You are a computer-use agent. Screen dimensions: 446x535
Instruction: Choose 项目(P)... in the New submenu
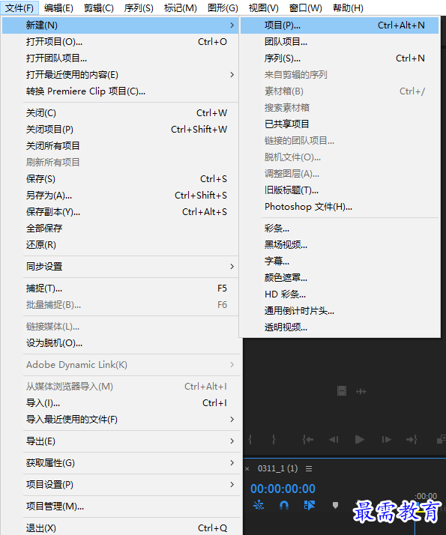pos(340,25)
